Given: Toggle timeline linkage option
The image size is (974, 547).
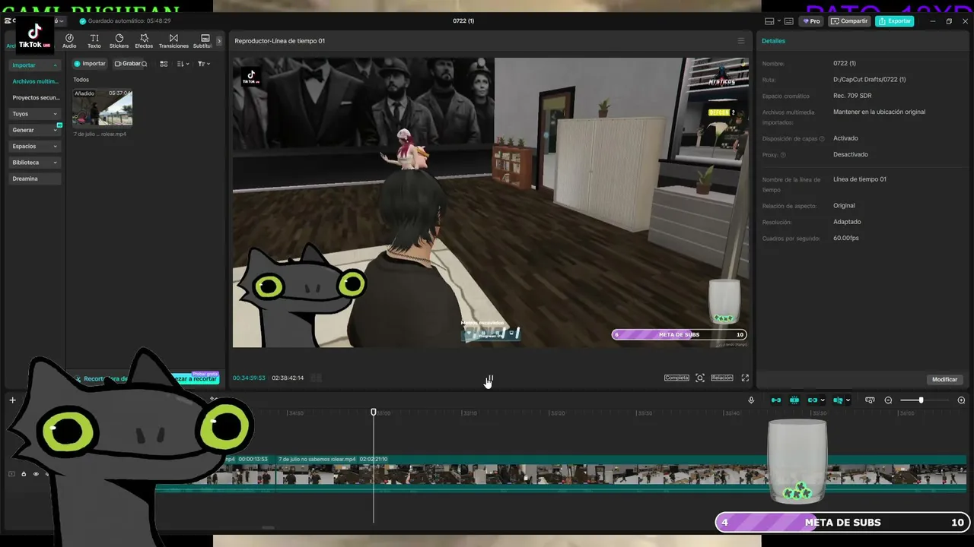Looking at the screenshot, I should (x=813, y=400).
